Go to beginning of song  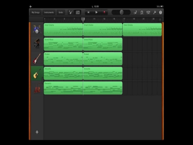pyautogui.click(x=88, y=12)
